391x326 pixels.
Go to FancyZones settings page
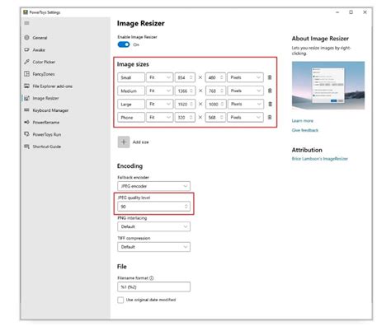pyautogui.click(x=44, y=74)
